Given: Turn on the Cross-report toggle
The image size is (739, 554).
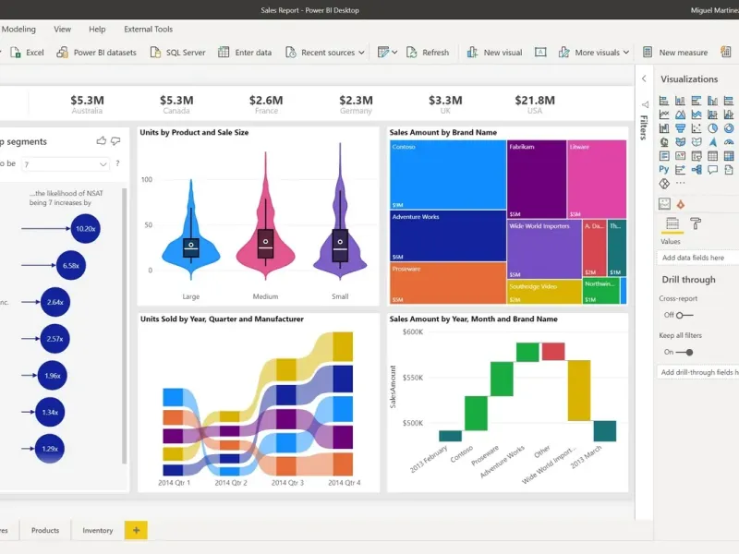Looking at the screenshot, I should (684, 315).
